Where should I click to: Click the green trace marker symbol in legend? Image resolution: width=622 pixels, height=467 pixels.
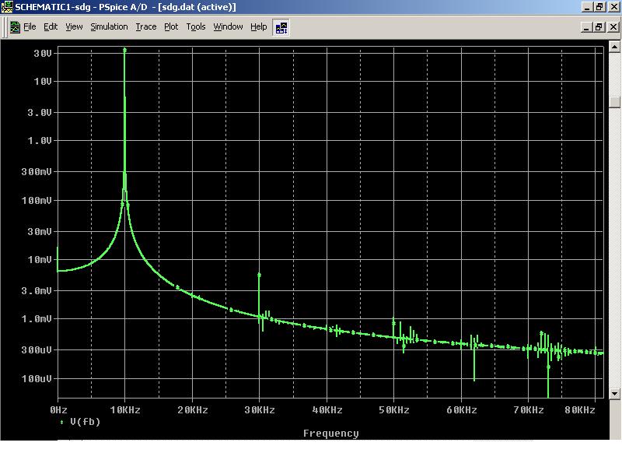pyautogui.click(x=62, y=422)
